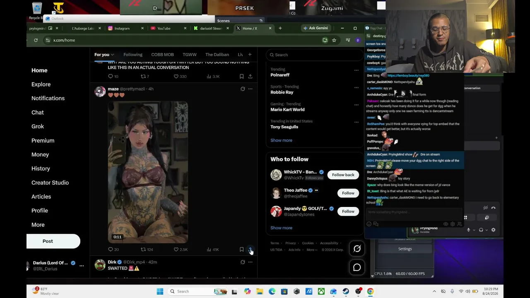The width and height of the screenshot is (530, 298).
Task: Open Explore in the X sidebar
Action: [41, 84]
